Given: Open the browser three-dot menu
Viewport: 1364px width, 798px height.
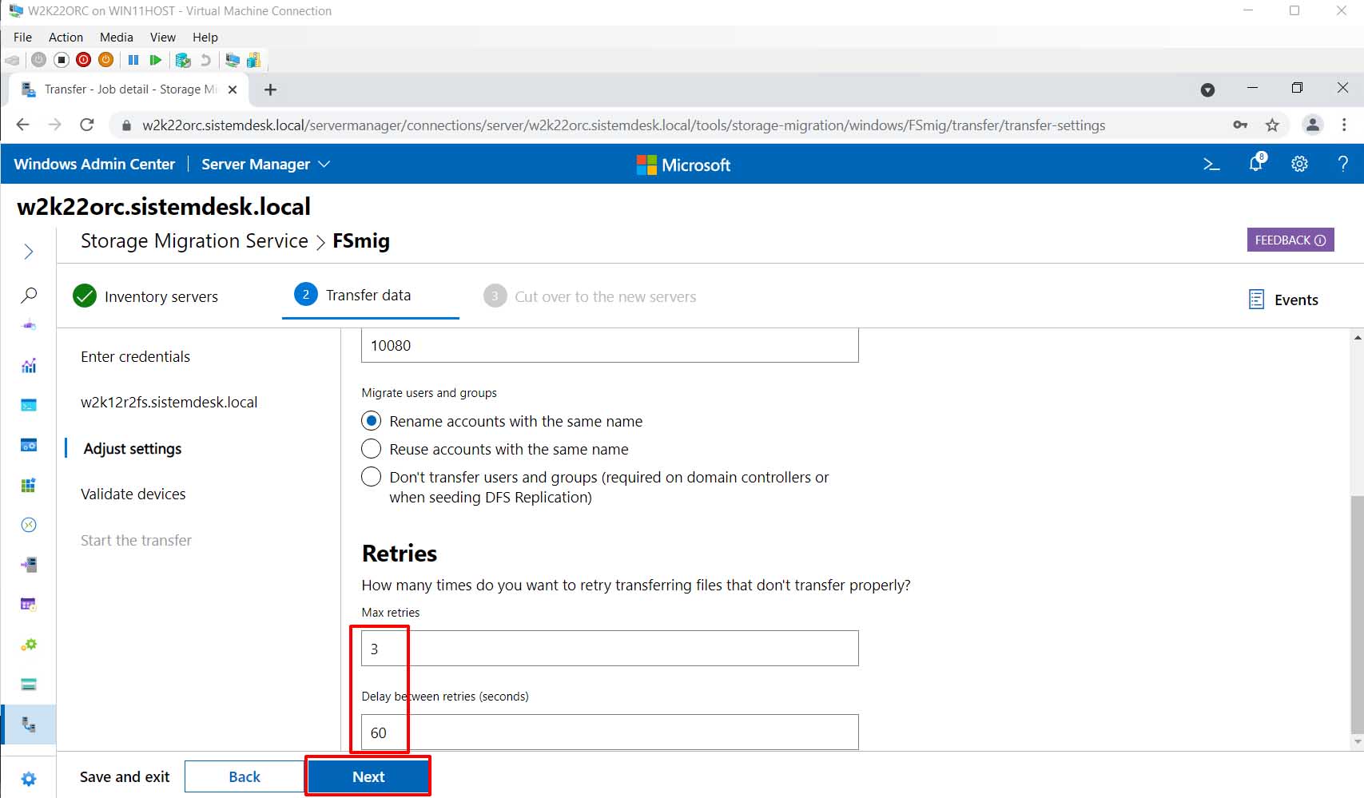Looking at the screenshot, I should click(1344, 125).
